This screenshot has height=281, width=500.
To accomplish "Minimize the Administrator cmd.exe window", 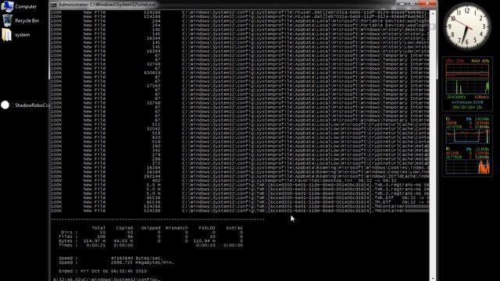I will pos(402,3).
